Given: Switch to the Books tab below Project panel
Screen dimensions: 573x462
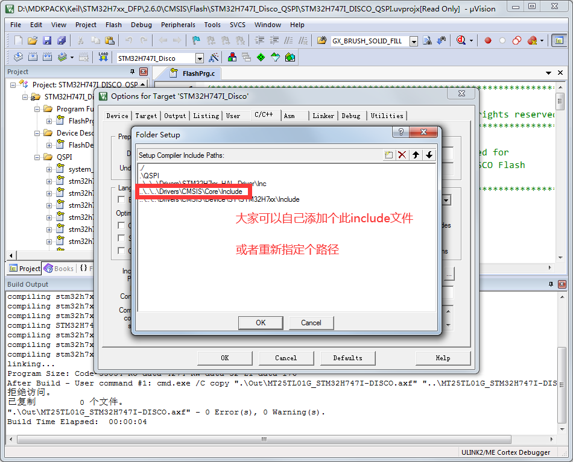Looking at the screenshot, I should pyautogui.click(x=59, y=269).
